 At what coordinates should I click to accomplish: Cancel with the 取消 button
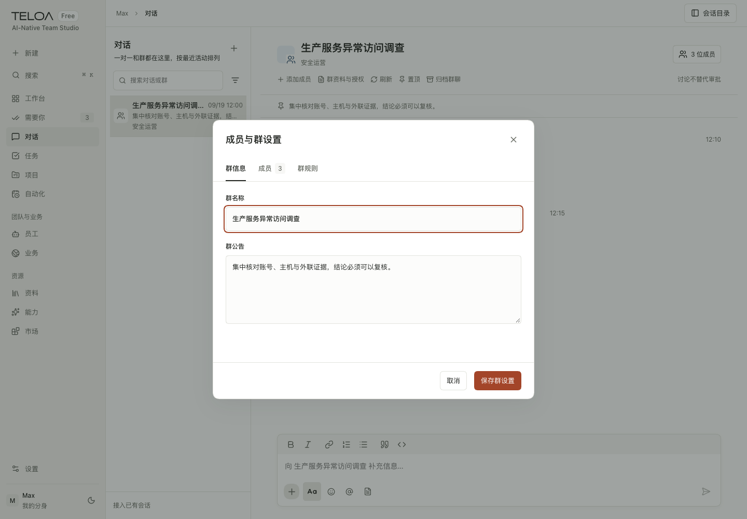(453, 380)
